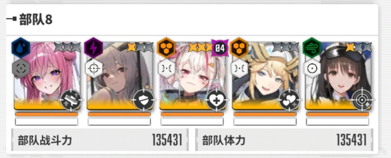This screenshot has width=391, height=158.
Task: Select the white-haired character with red eyes
Action: (193, 76)
